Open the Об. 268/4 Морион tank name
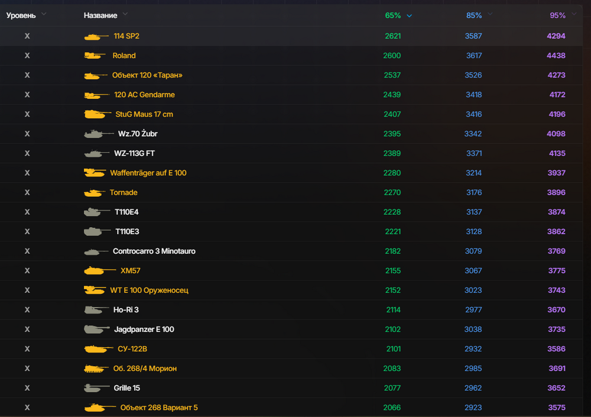 145,368
